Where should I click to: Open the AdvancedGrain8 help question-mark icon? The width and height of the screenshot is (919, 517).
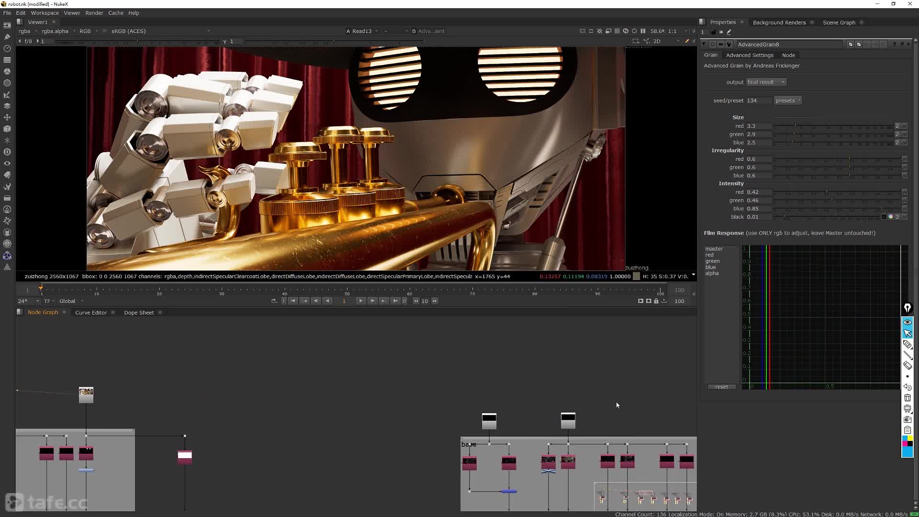coord(894,44)
